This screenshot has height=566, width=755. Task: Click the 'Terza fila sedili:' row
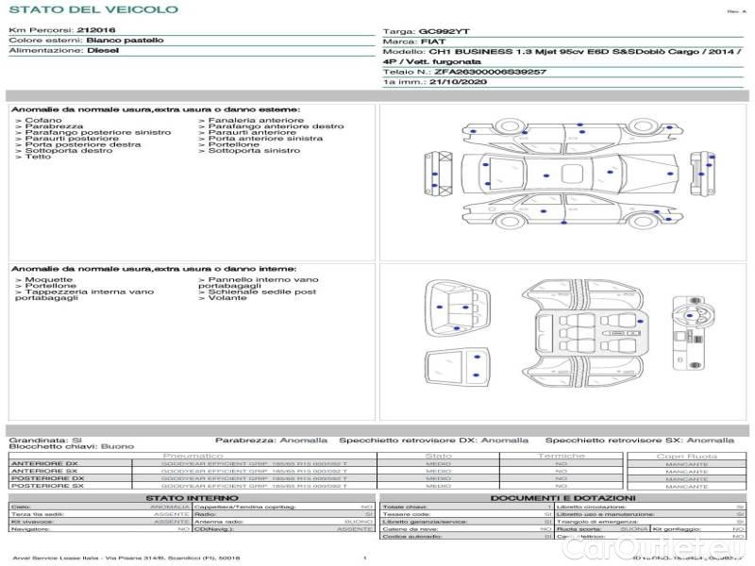pyautogui.click(x=100, y=514)
